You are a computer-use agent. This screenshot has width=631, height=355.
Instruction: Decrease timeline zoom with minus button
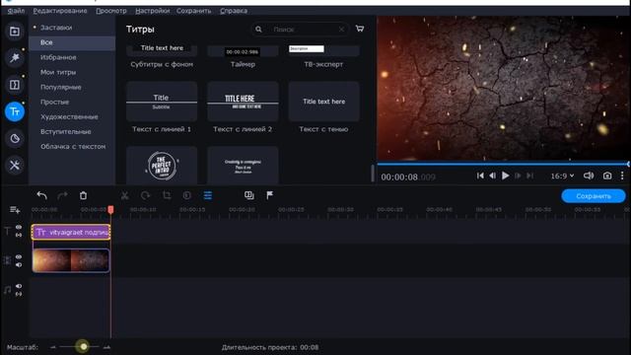tap(53, 347)
